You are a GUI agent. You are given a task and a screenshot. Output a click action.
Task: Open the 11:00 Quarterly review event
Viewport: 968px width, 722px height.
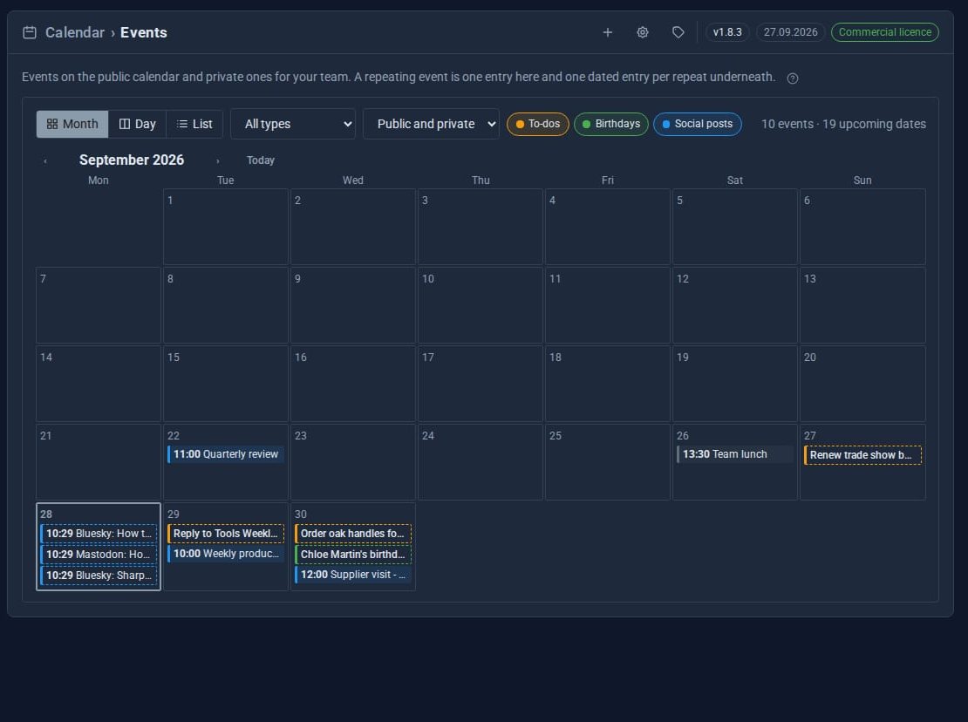pos(226,454)
